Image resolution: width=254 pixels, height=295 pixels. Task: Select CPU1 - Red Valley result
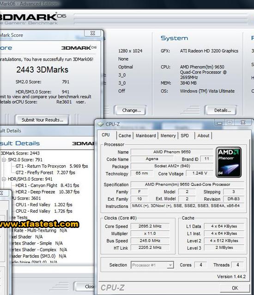pyautogui.click(x=44, y=205)
